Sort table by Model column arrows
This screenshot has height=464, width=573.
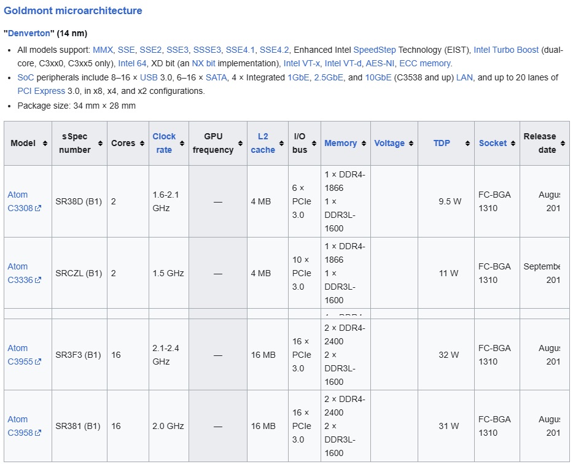coord(45,143)
